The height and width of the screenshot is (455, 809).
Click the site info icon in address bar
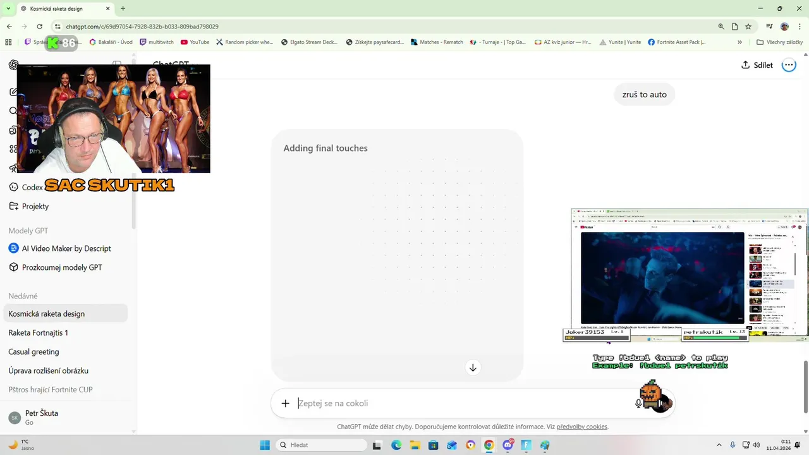tap(58, 27)
